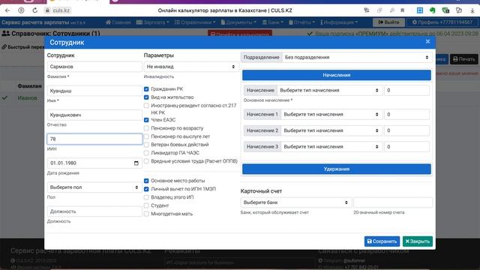Check the Студент checkbox

tap(146, 205)
